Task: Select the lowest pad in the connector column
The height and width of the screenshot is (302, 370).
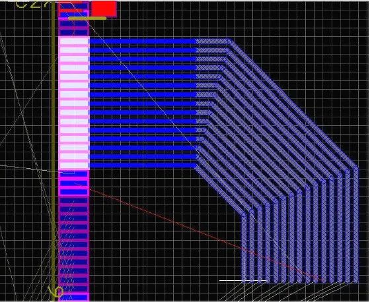Action: click(x=74, y=297)
